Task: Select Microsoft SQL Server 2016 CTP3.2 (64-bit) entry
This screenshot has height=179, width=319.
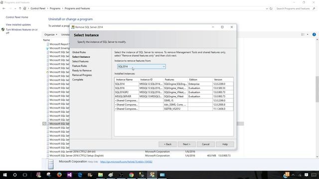Action: [72, 152]
